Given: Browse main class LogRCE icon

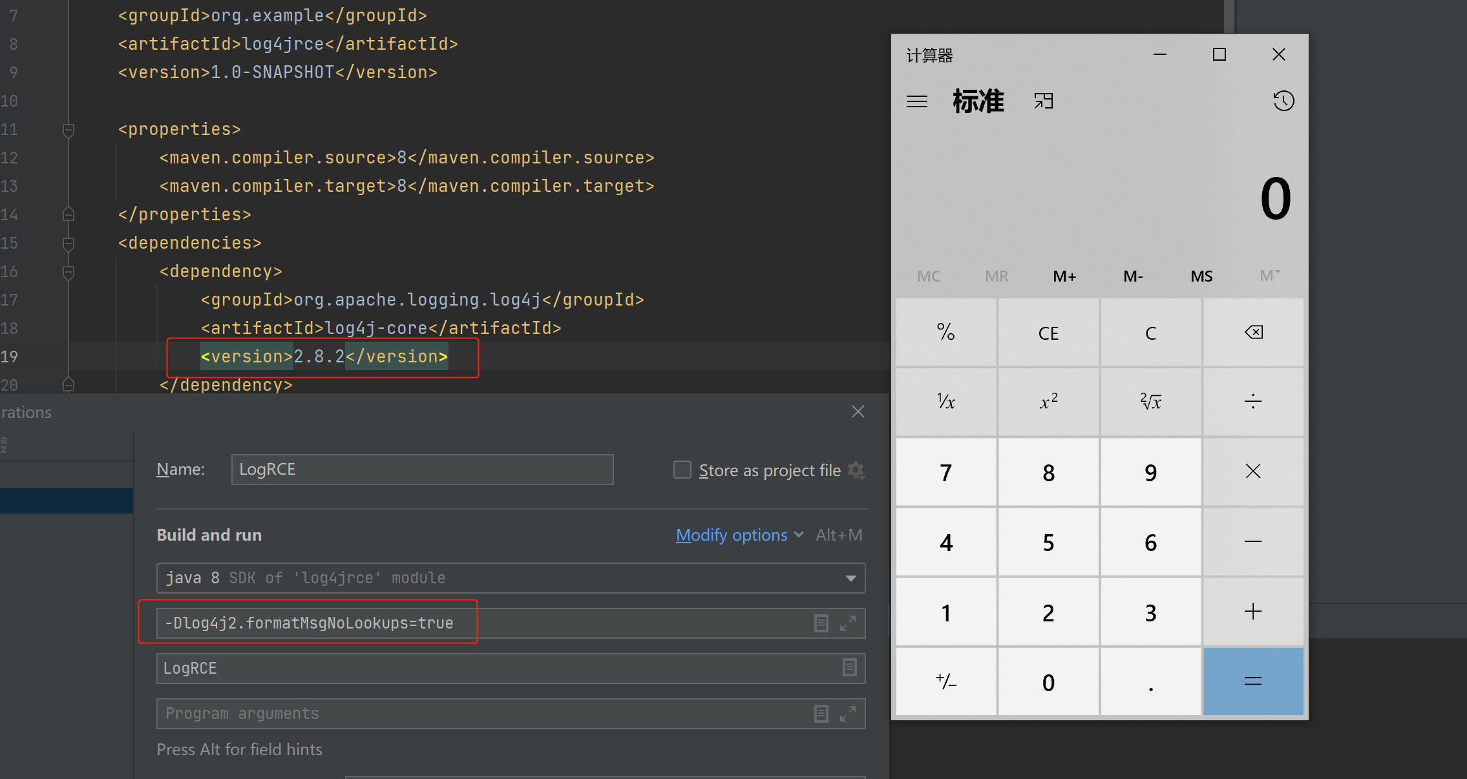Looking at the screenshot, I should [849, 668].
